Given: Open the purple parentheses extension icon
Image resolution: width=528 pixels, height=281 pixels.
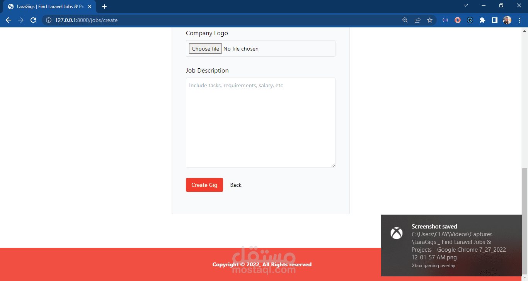Looking at the screenshot, I should pos(445,20).
